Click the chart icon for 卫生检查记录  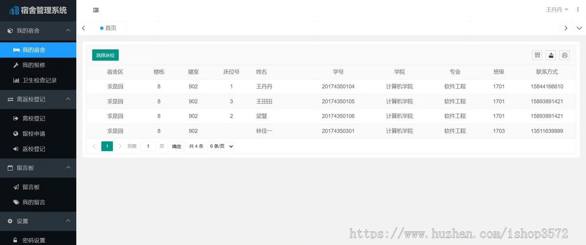[16, 80]
